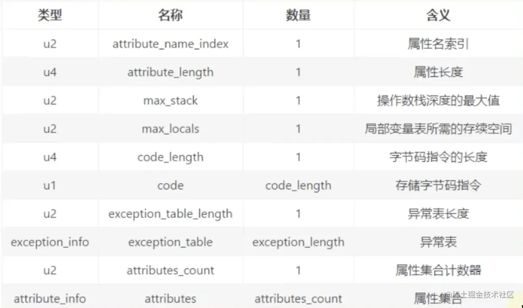The image size is (523, 308).
Task: Select the 属性集合计数器 meaning cell
Action: pyautogui.click(x=438, y=270)
